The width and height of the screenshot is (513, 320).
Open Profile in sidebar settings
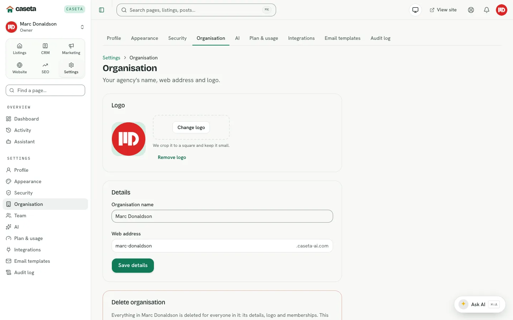tap(45, 170)
